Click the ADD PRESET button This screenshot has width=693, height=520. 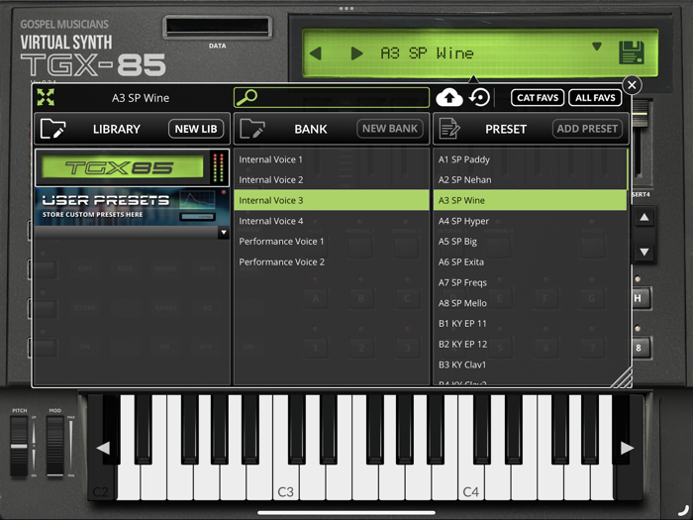tap(587, 129)
